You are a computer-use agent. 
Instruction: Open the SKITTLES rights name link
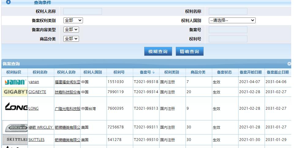coord(36,140)
